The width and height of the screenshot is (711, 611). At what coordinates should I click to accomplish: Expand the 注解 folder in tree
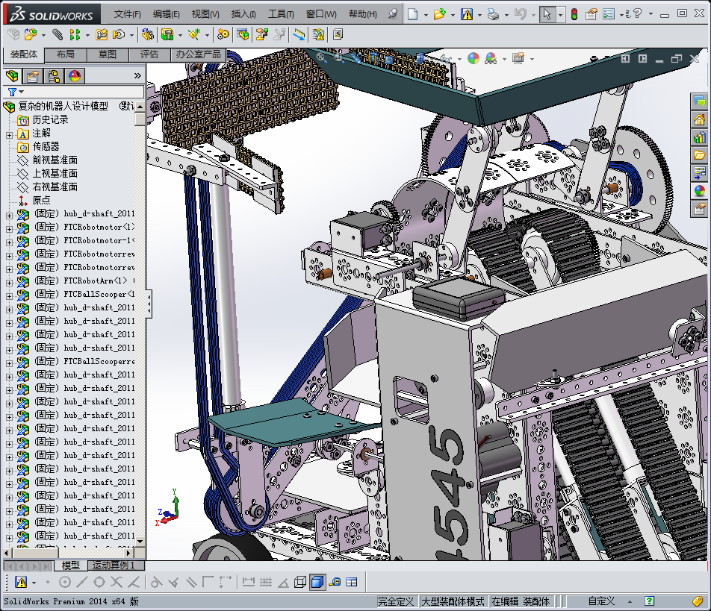pos(9,134)
